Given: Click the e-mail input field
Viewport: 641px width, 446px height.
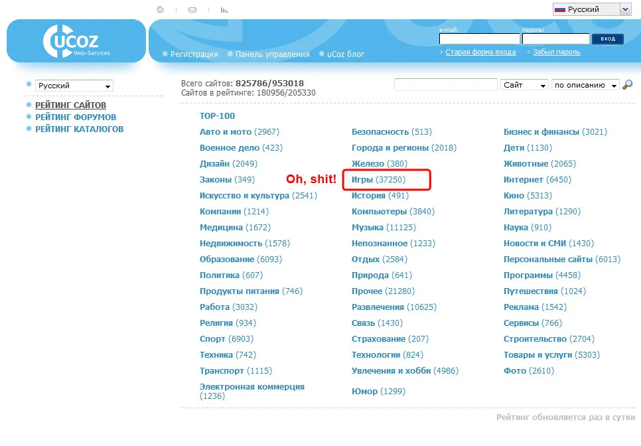Looking at the screenshot, I should pyautogui.click(x=479, y=39).
